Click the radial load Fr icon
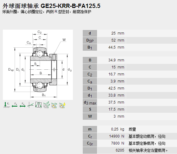The image size is (177, 154). (x=6, y=105)
